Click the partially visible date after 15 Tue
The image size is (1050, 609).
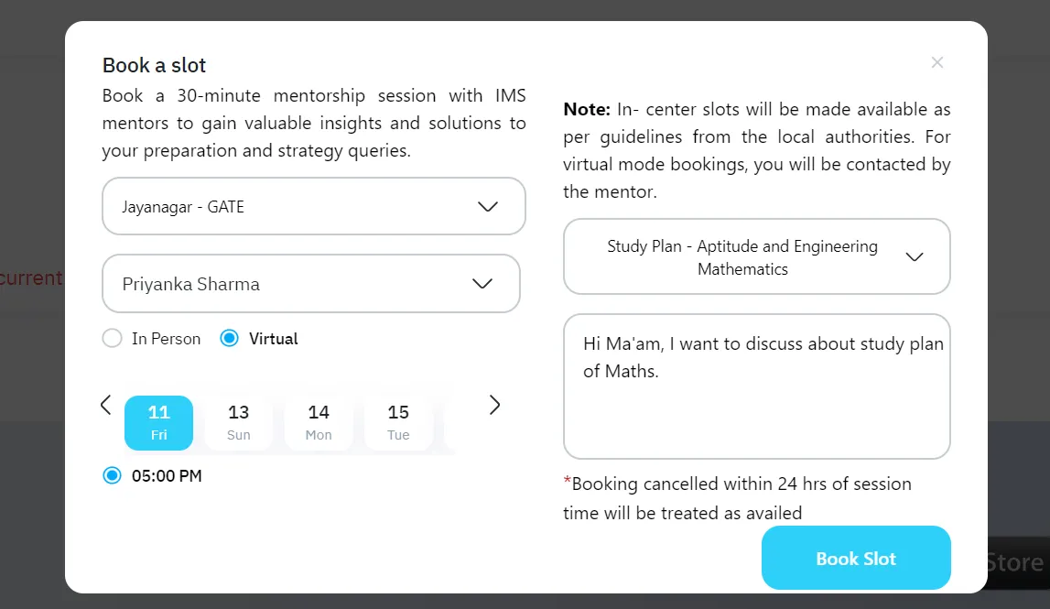pyautogui.click(x=449, y=422)
